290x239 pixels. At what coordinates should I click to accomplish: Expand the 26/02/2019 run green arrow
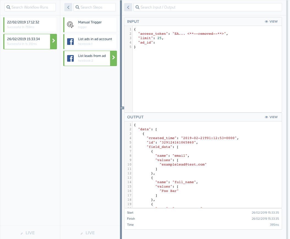click(53, 41)
